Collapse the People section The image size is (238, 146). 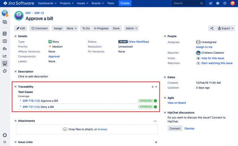(x=165, y=36)
